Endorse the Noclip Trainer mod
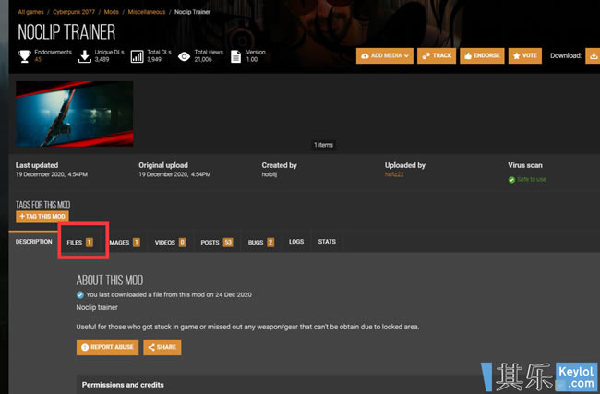600x394 pixels. (x=482, y=56)
